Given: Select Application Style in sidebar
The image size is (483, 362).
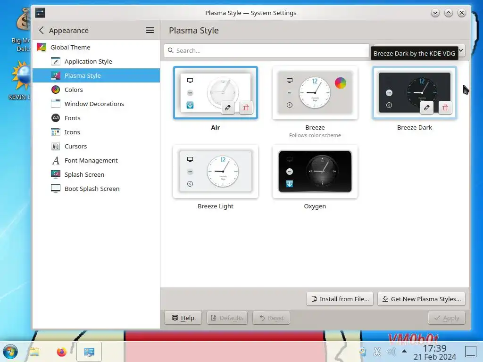Looking at the screenshot, I should pyautogui.click(x=96, y=61).
